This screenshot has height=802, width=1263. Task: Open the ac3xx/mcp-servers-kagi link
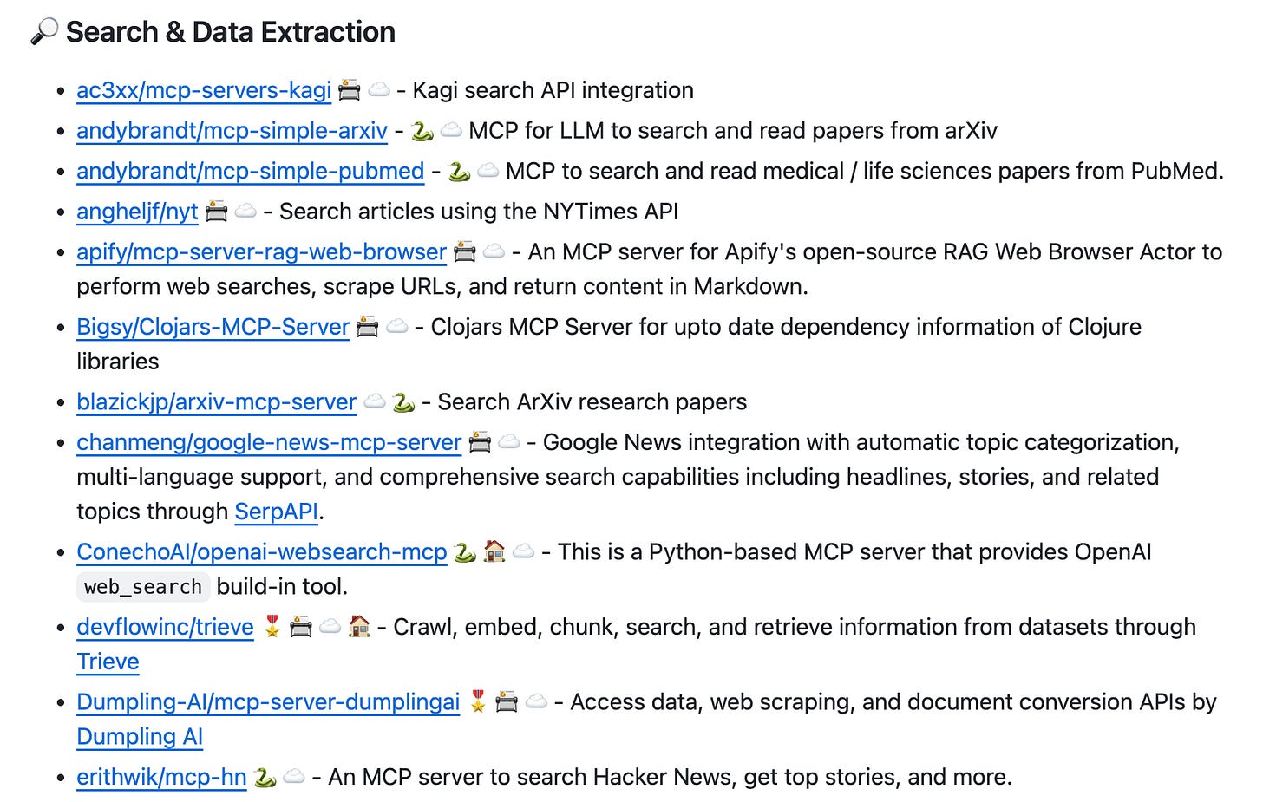pyautogui.click(x=204, y=90)
